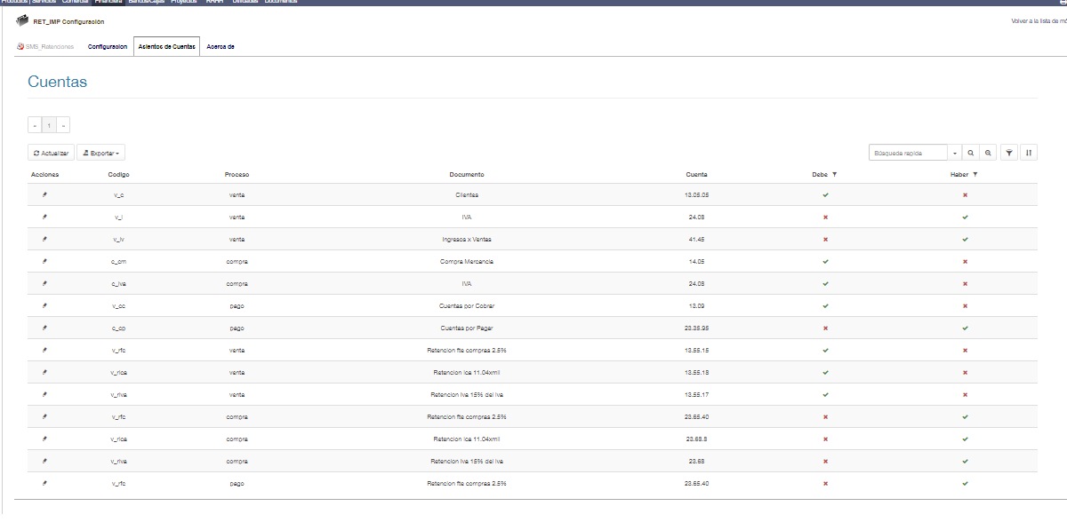Screen dimensions: 1067x522
Task: Click the pencil icon for code v_i
Action: tap(44, 217)
